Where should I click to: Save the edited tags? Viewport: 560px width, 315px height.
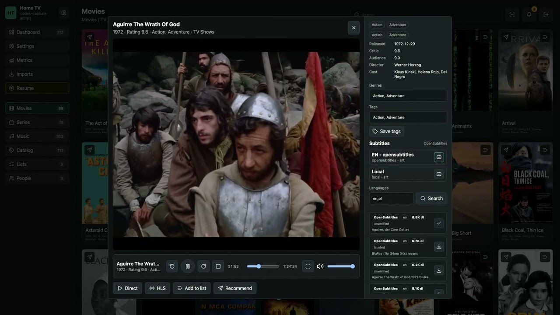pos(386,131)
